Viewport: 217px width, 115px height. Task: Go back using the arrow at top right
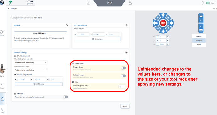coord(214,8)
